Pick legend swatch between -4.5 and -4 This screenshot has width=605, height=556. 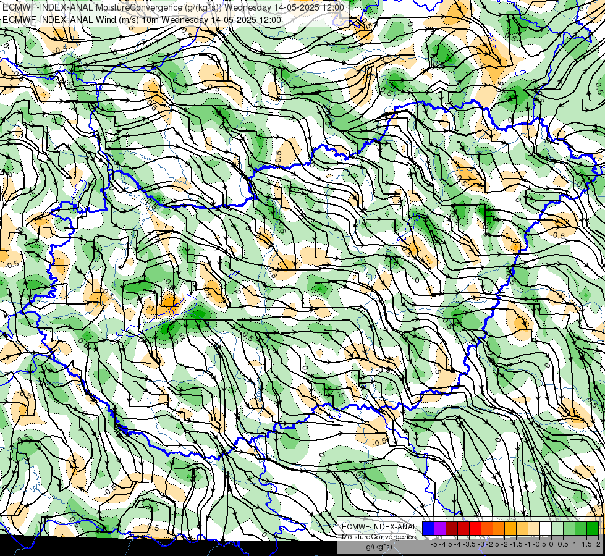tap(452, 529)
